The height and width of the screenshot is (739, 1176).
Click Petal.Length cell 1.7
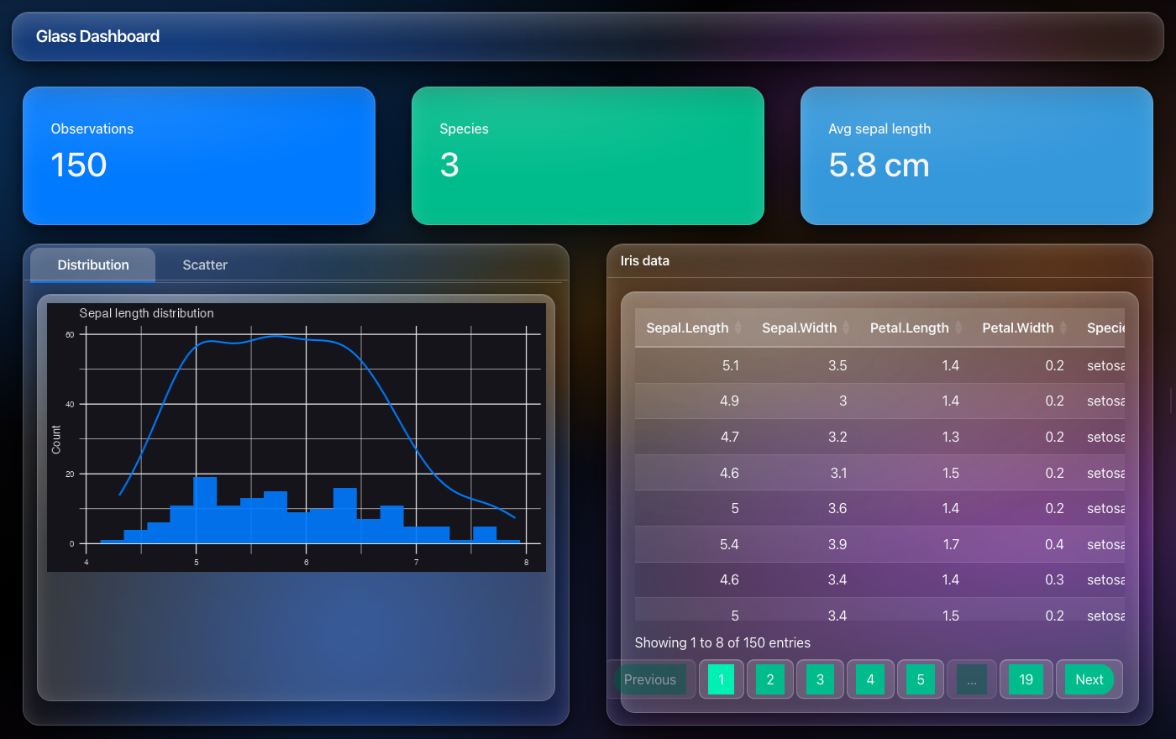pos(915,544)
